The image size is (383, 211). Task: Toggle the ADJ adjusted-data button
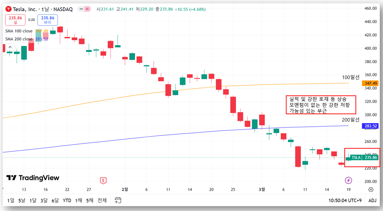pos(372,201)
